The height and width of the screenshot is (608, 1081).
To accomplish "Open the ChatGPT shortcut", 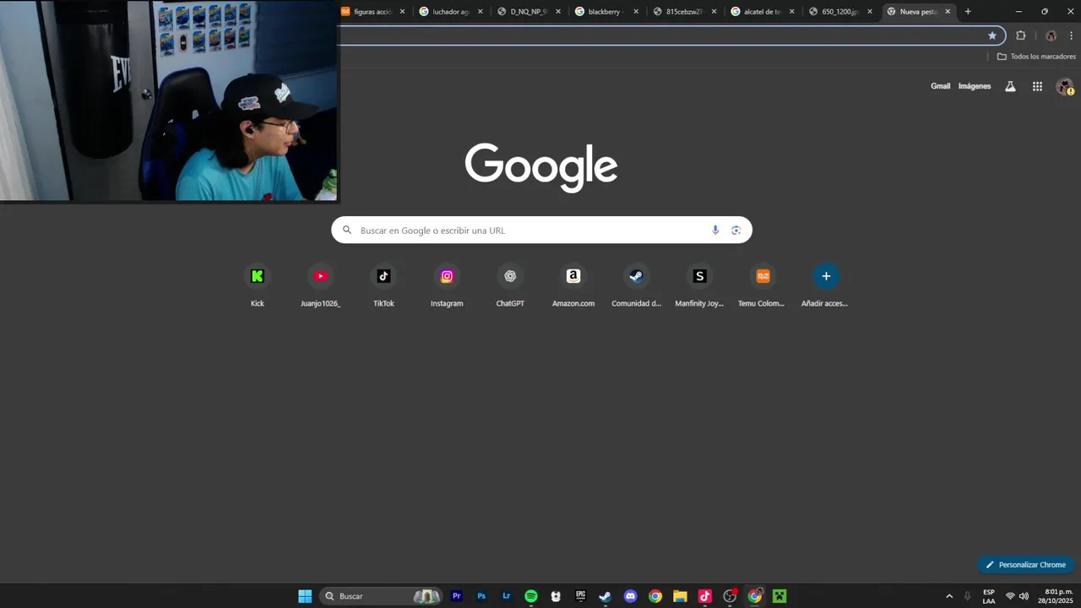I will pos(510,285).
